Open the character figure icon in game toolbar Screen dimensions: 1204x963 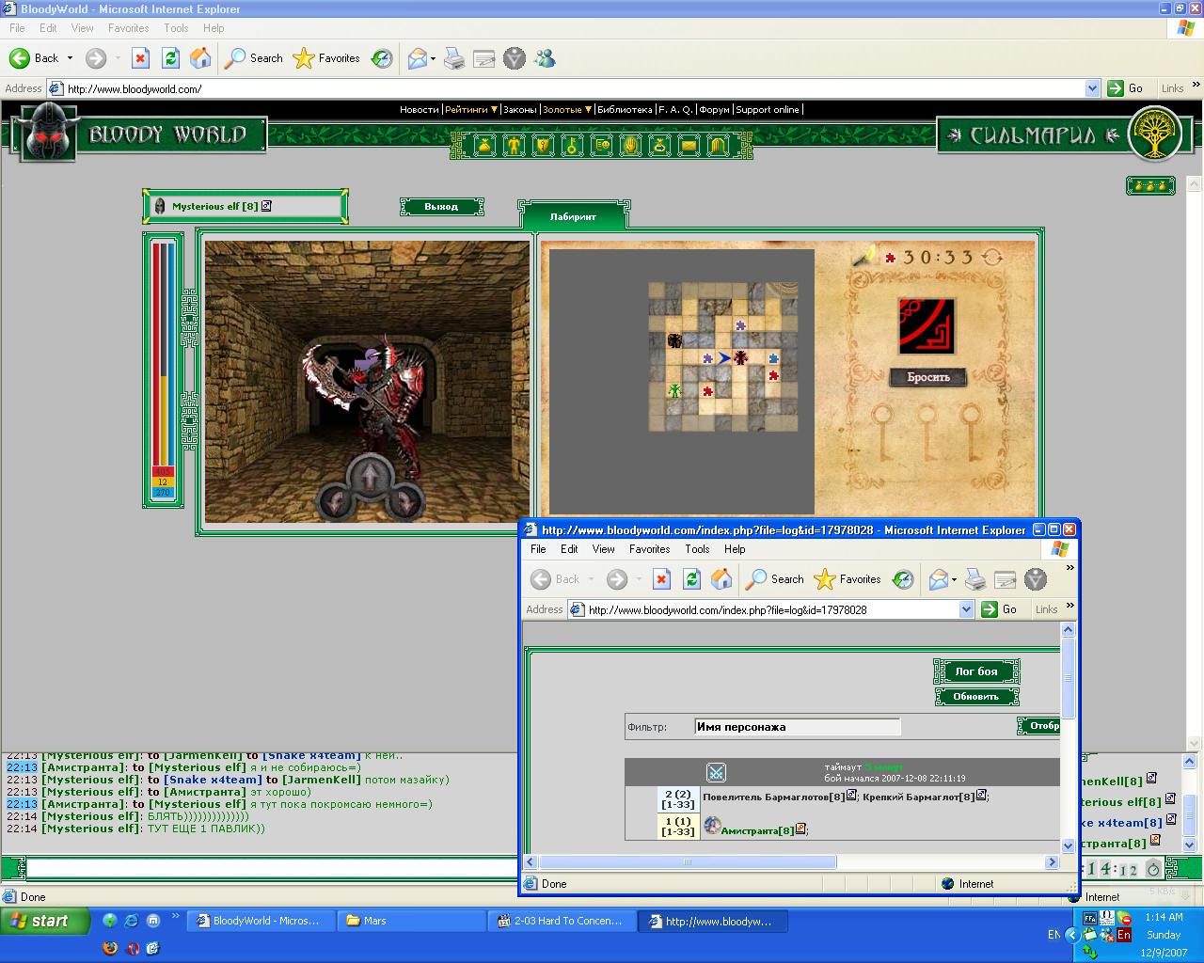coord(514,145)
